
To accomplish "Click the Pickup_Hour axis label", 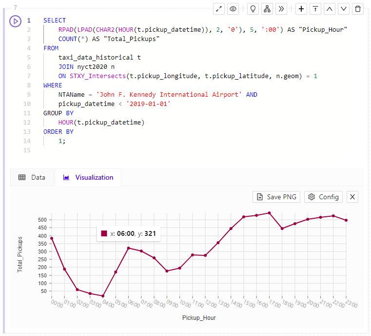I will tap(199, 318).
